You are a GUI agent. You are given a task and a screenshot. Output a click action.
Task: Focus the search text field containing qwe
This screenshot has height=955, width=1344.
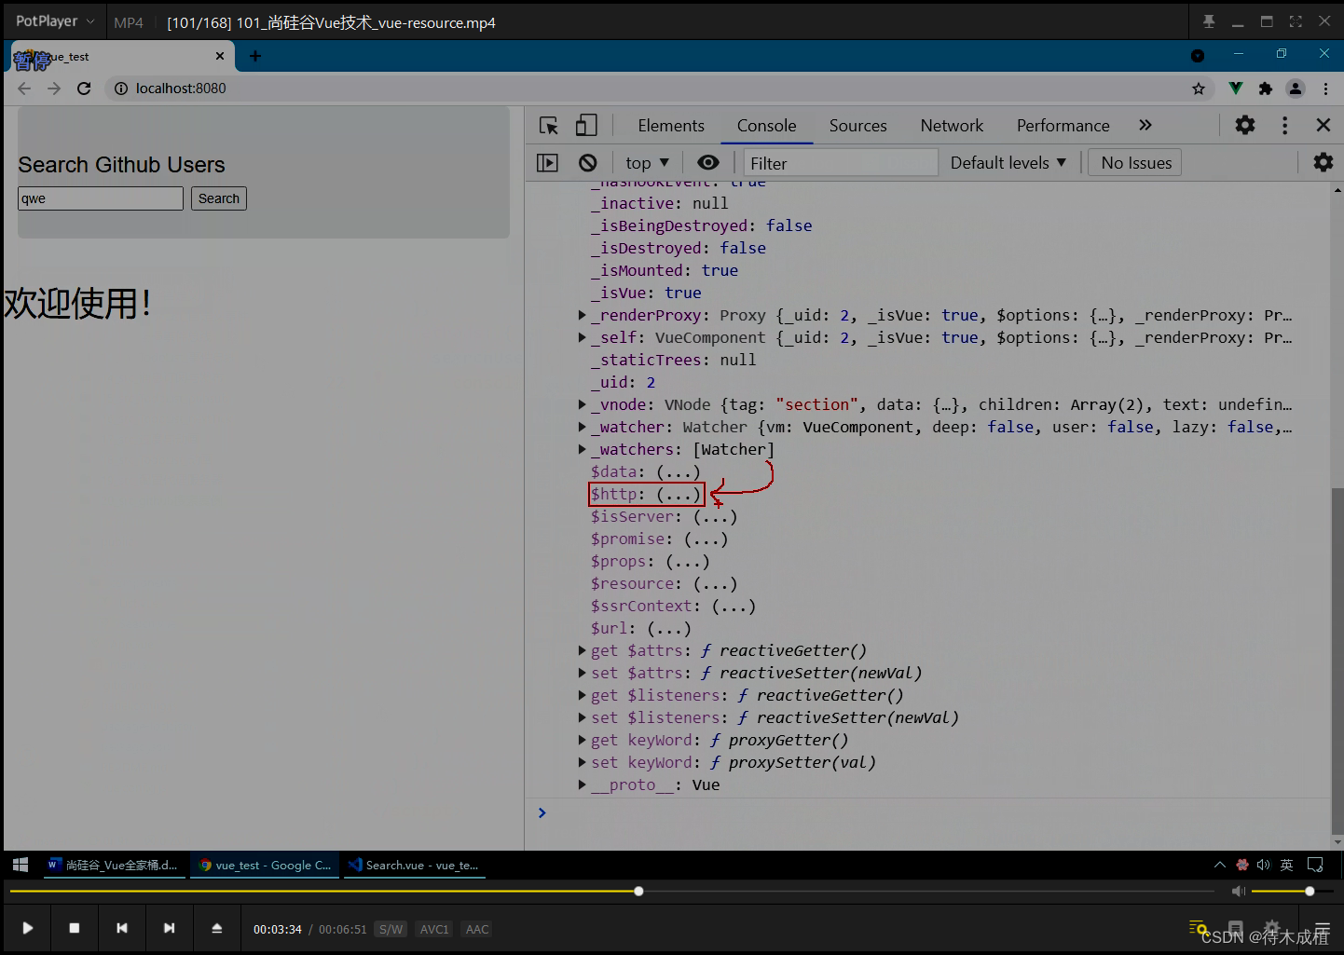[101, 198]
